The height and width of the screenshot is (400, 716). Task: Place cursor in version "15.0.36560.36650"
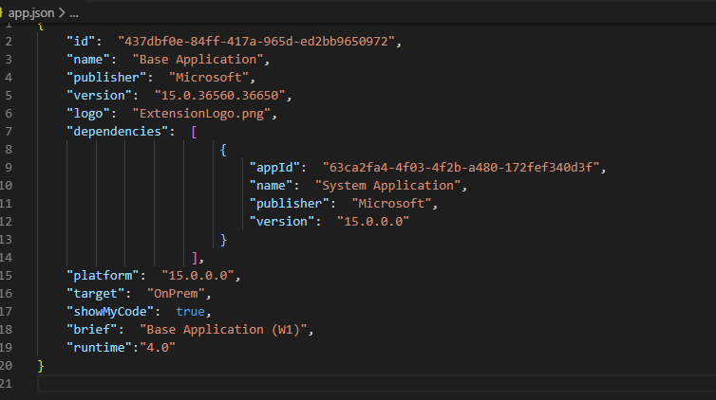[x=215, y=96]
